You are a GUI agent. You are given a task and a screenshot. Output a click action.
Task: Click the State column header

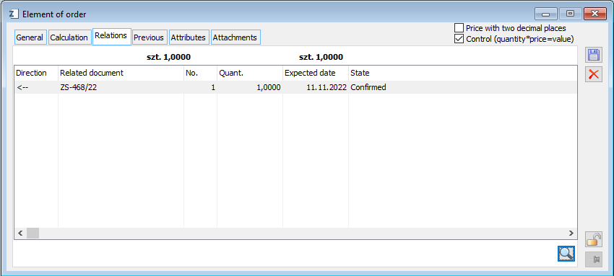462,73
